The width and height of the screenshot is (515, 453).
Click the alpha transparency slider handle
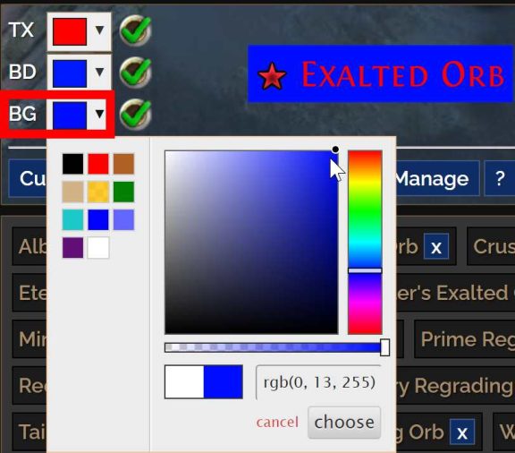coord(385,347)
